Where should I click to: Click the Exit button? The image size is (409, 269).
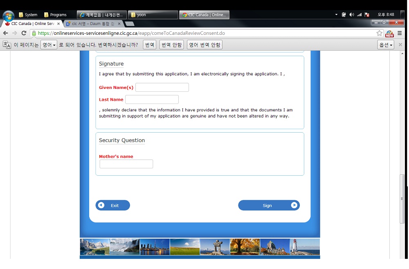(113, 206)
